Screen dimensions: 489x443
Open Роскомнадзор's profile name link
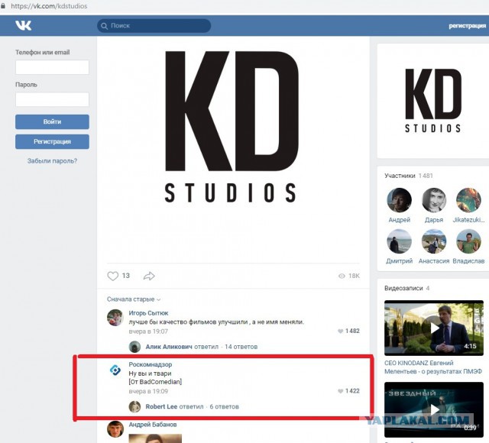tap(151, 364)
